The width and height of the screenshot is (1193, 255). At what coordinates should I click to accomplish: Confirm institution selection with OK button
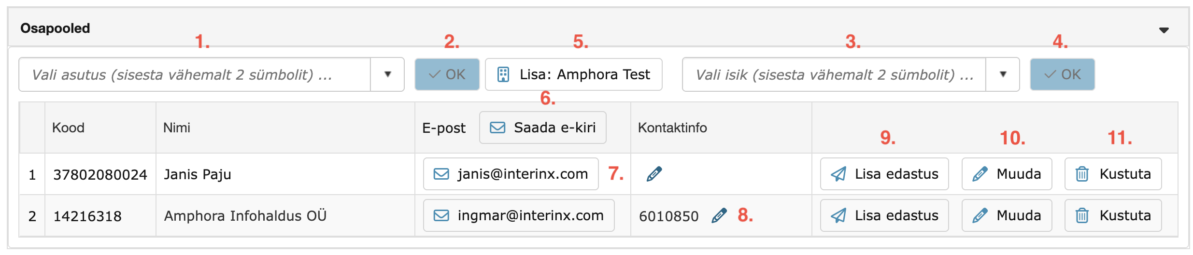447,74
